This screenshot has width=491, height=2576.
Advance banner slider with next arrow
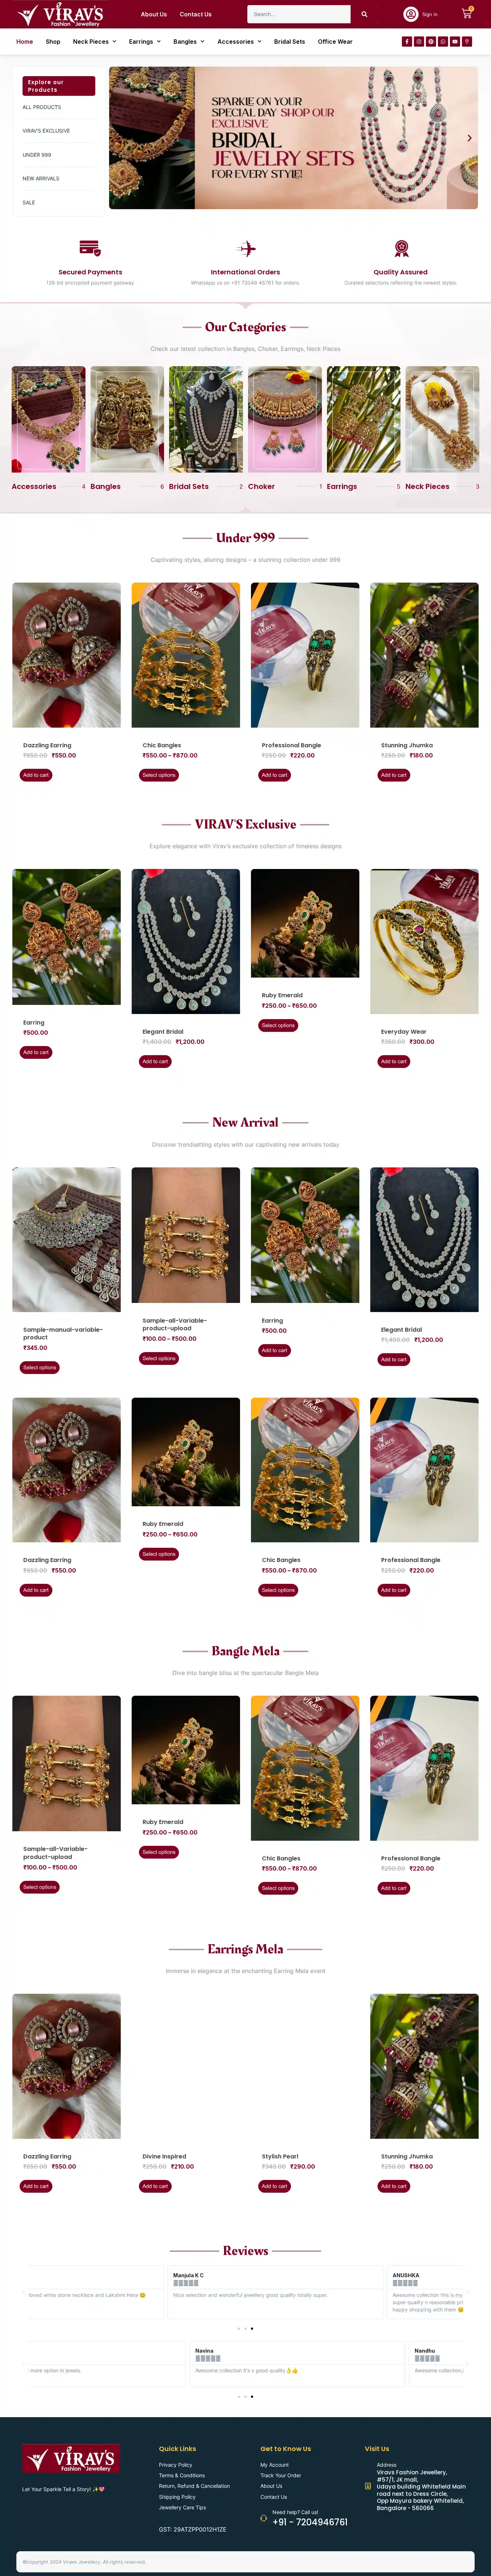(x=469, y=138)
